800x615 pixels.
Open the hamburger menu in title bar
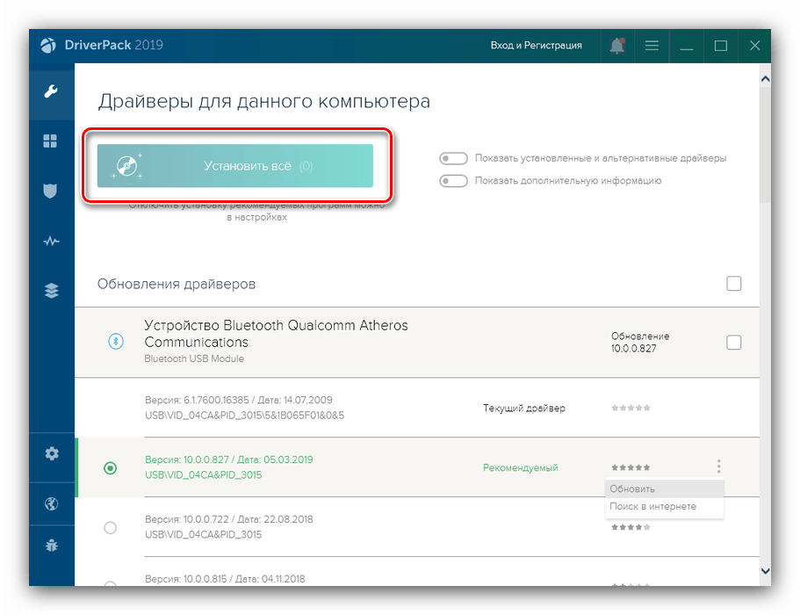652,46
